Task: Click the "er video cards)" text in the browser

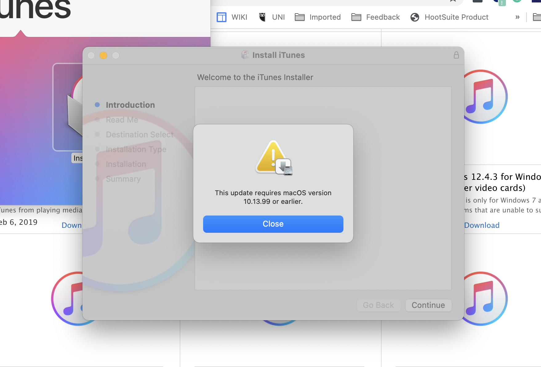Action: click(x=495, y=188)
